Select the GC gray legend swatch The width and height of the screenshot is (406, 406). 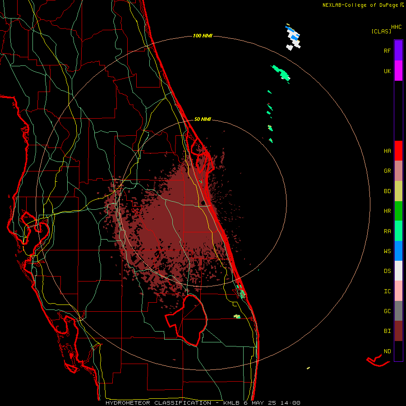(398, 311)
